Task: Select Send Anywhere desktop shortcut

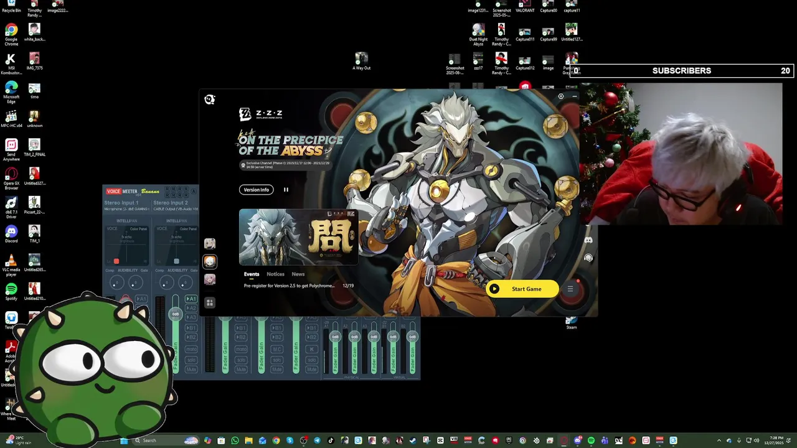Action: point(11,151)
